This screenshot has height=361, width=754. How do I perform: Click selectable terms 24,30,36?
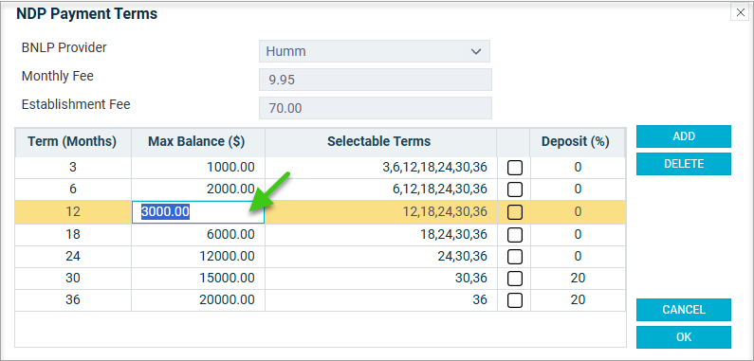click(381, 257)
